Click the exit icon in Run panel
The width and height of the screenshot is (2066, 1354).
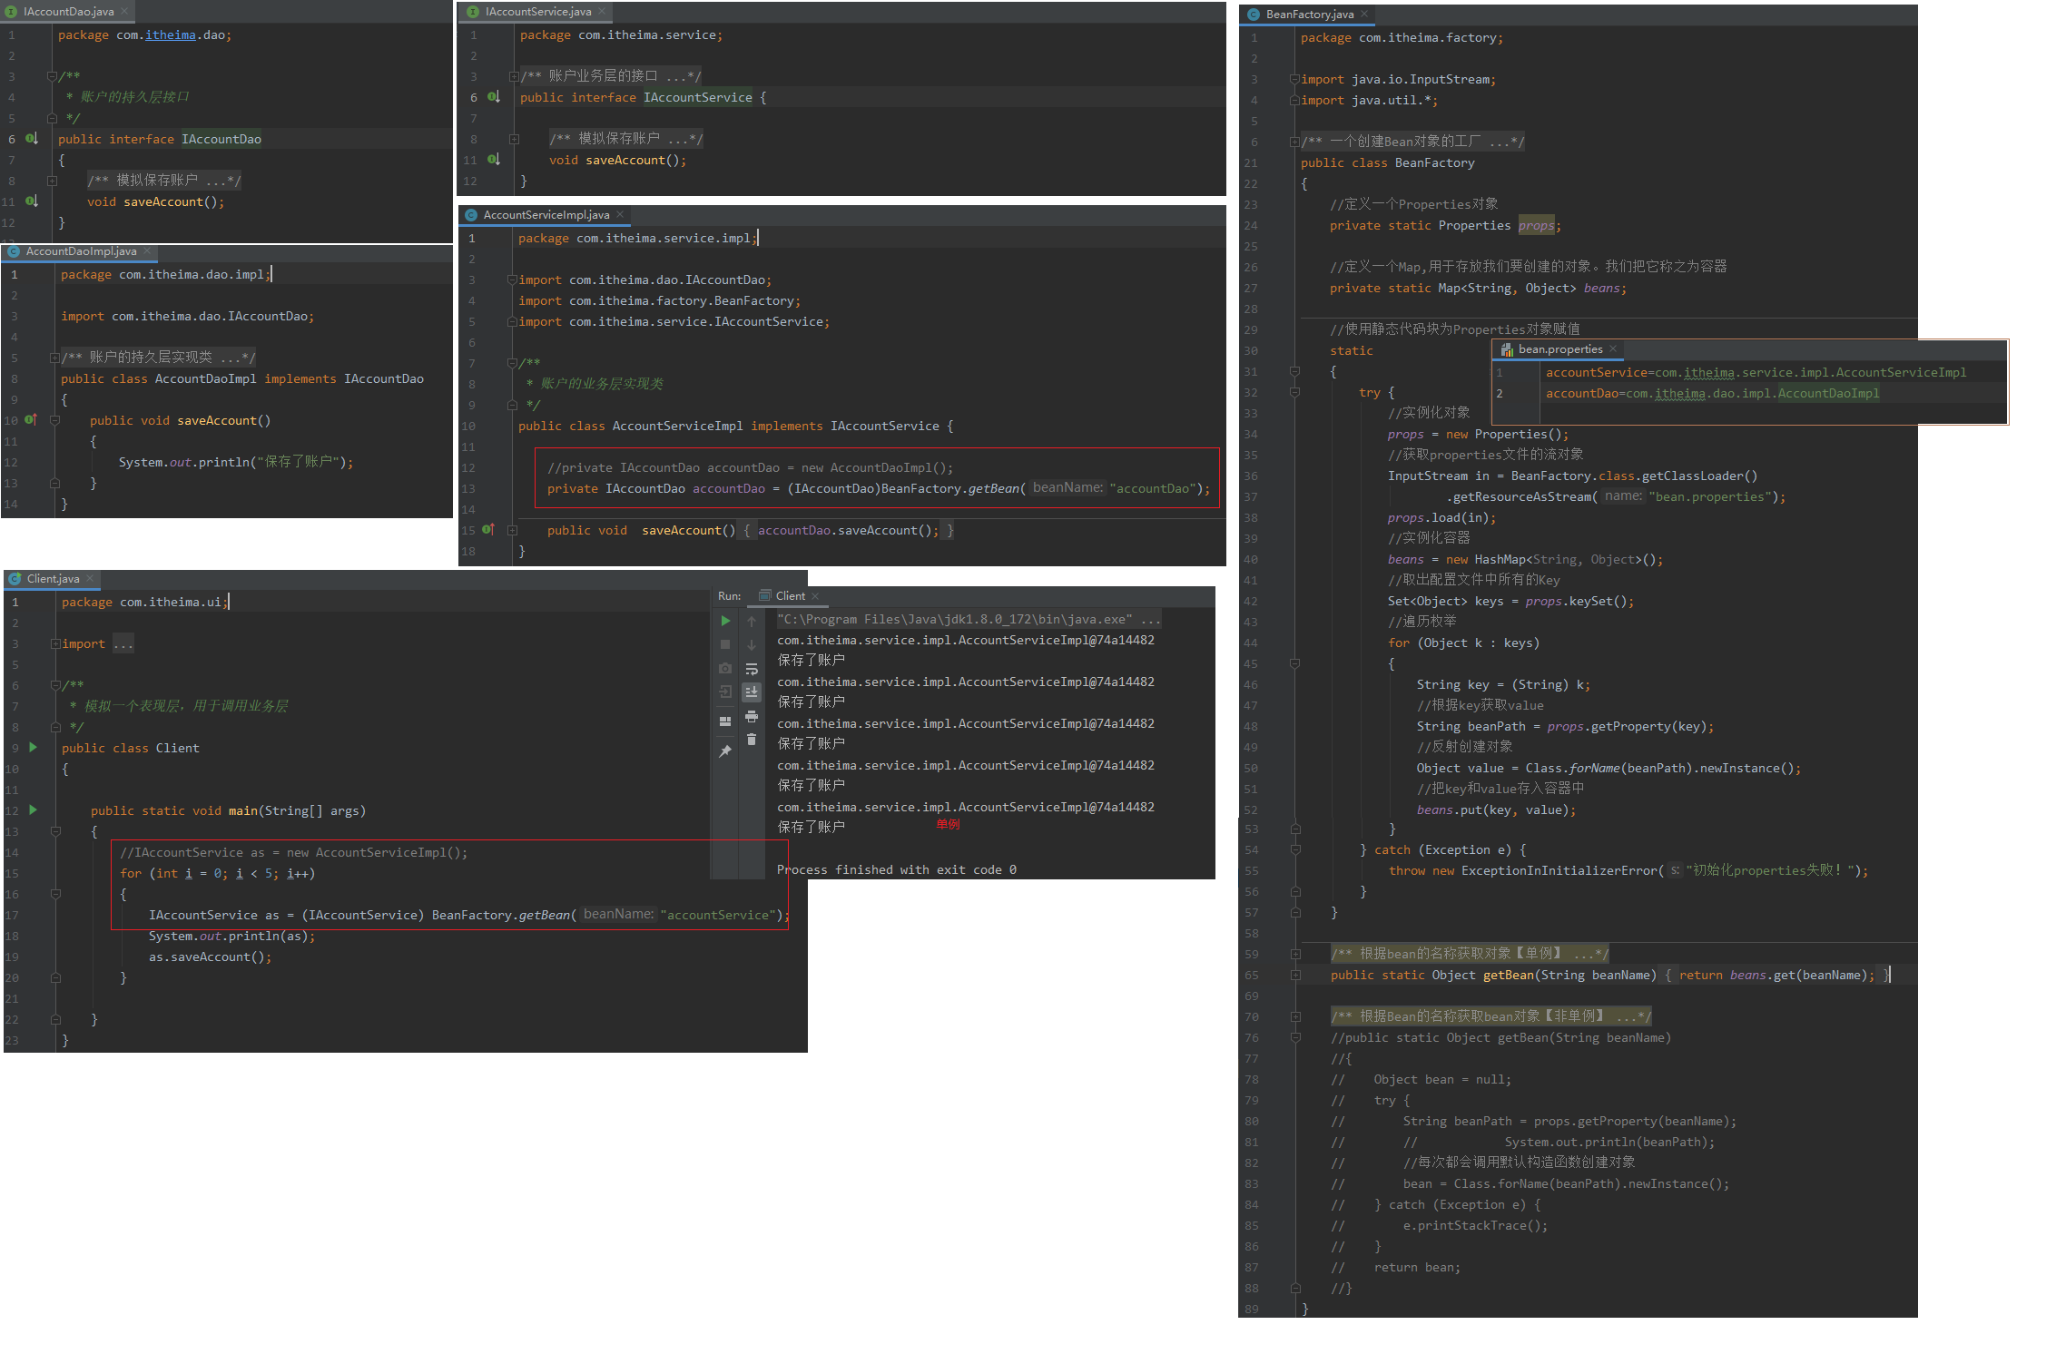tap(725, 692)
